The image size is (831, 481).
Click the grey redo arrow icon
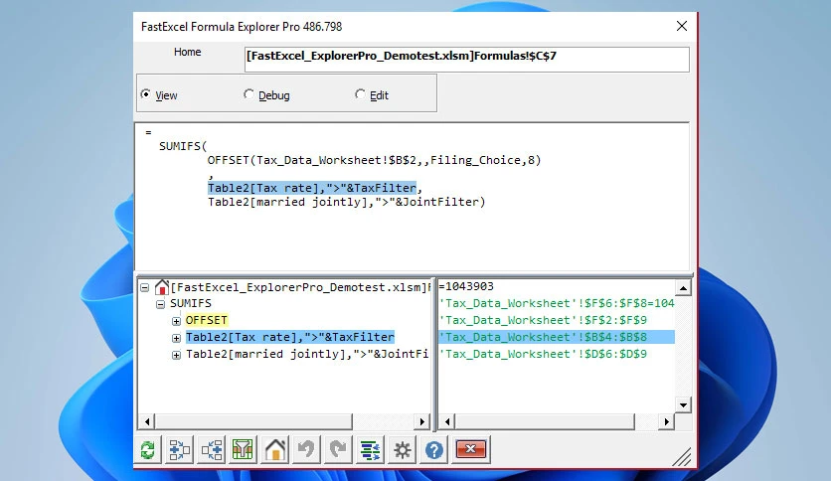(338, 450)
